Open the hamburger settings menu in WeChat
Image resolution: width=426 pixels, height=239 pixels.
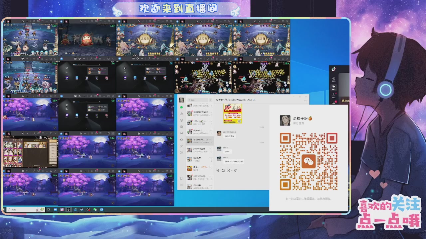pyautogui.click(x=181, y=185)
